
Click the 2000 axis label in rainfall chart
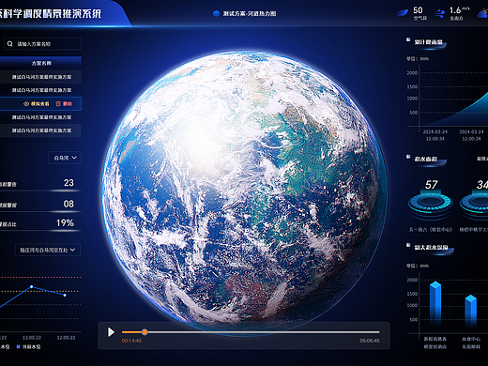tap(412, 73)
